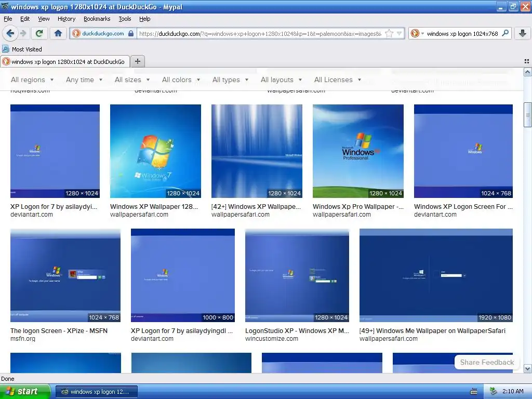Click the Most Visited bookmarks icon
The width and height of the screenshot is (532, 399).
click(5, 49)
